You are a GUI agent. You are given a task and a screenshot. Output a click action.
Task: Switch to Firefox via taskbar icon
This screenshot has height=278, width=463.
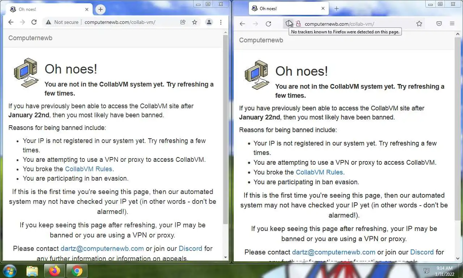55,271
